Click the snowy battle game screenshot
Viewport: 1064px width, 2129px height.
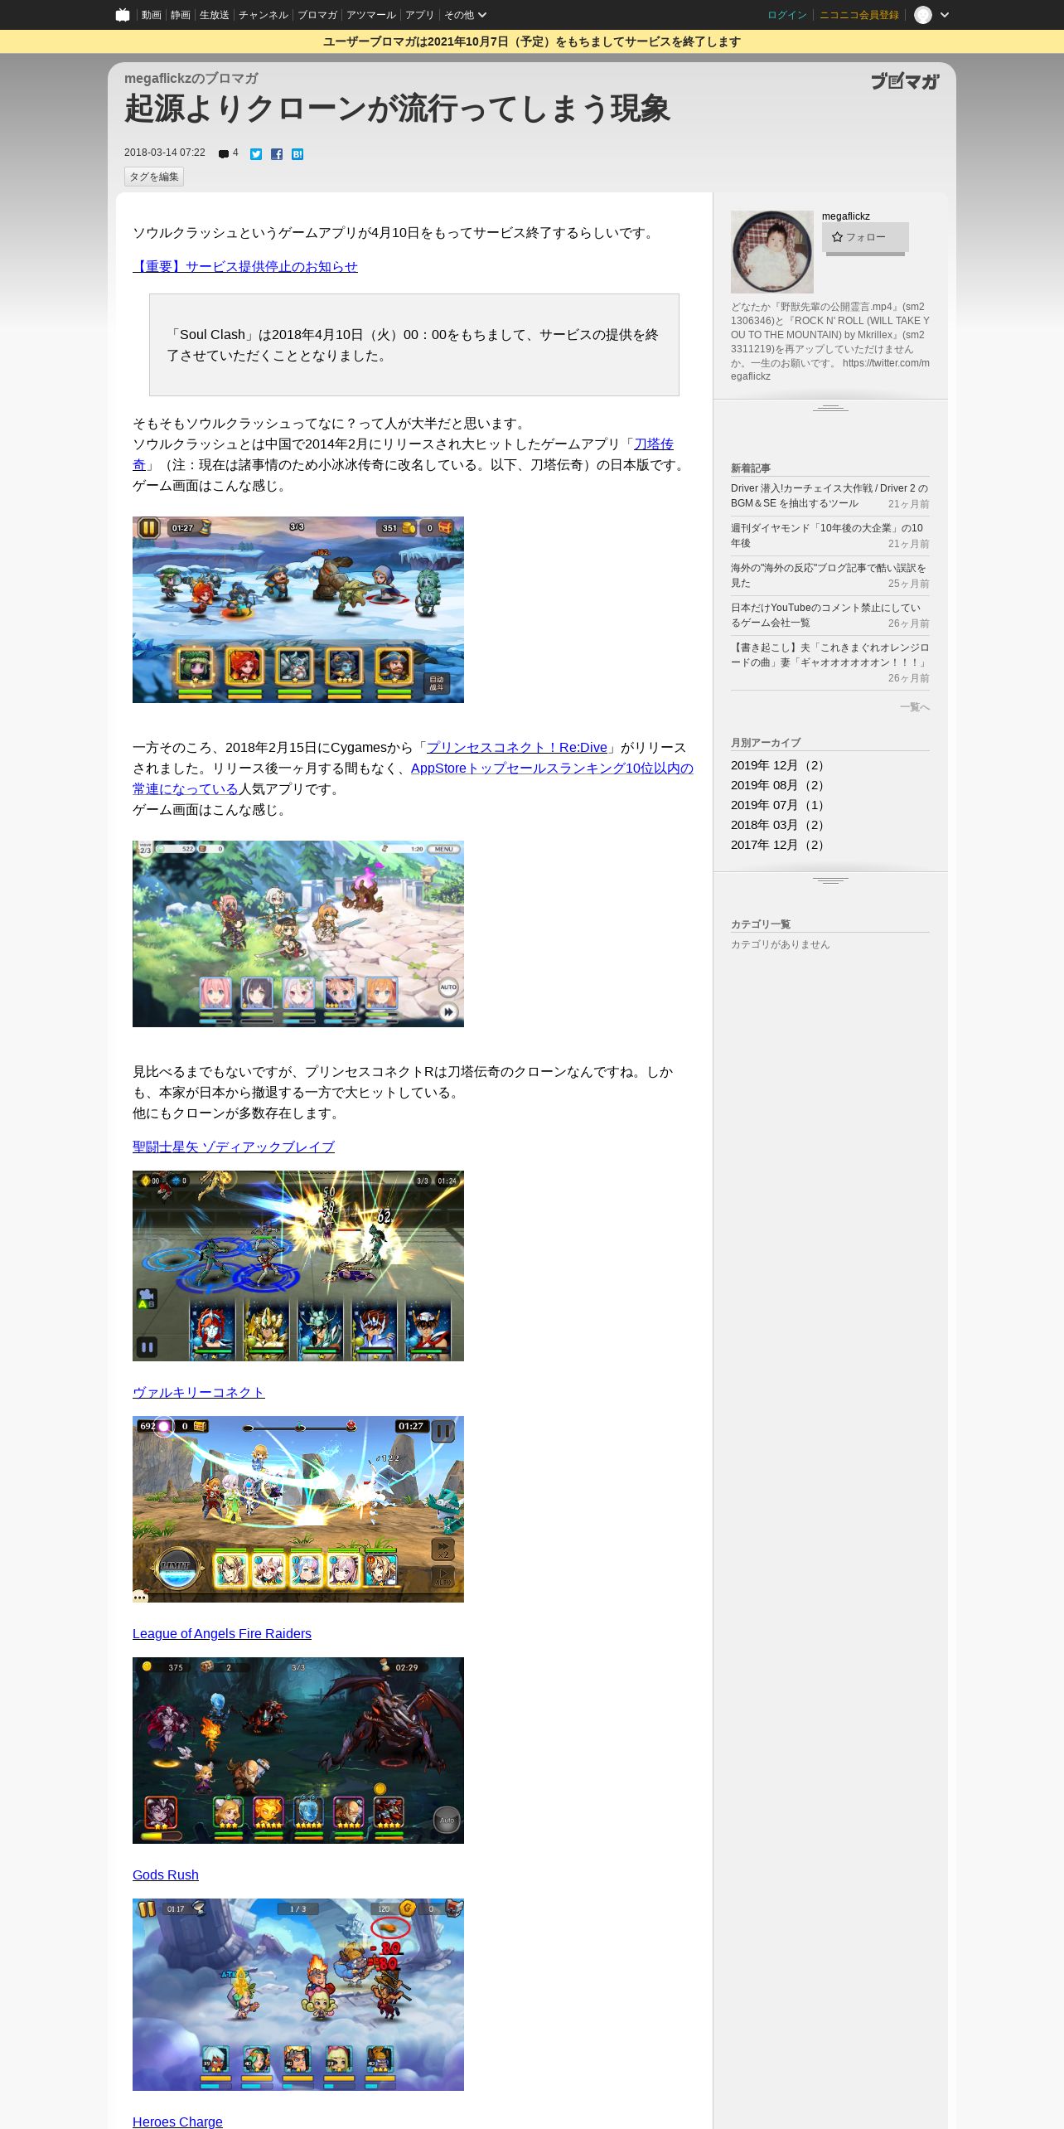(298, 609)
